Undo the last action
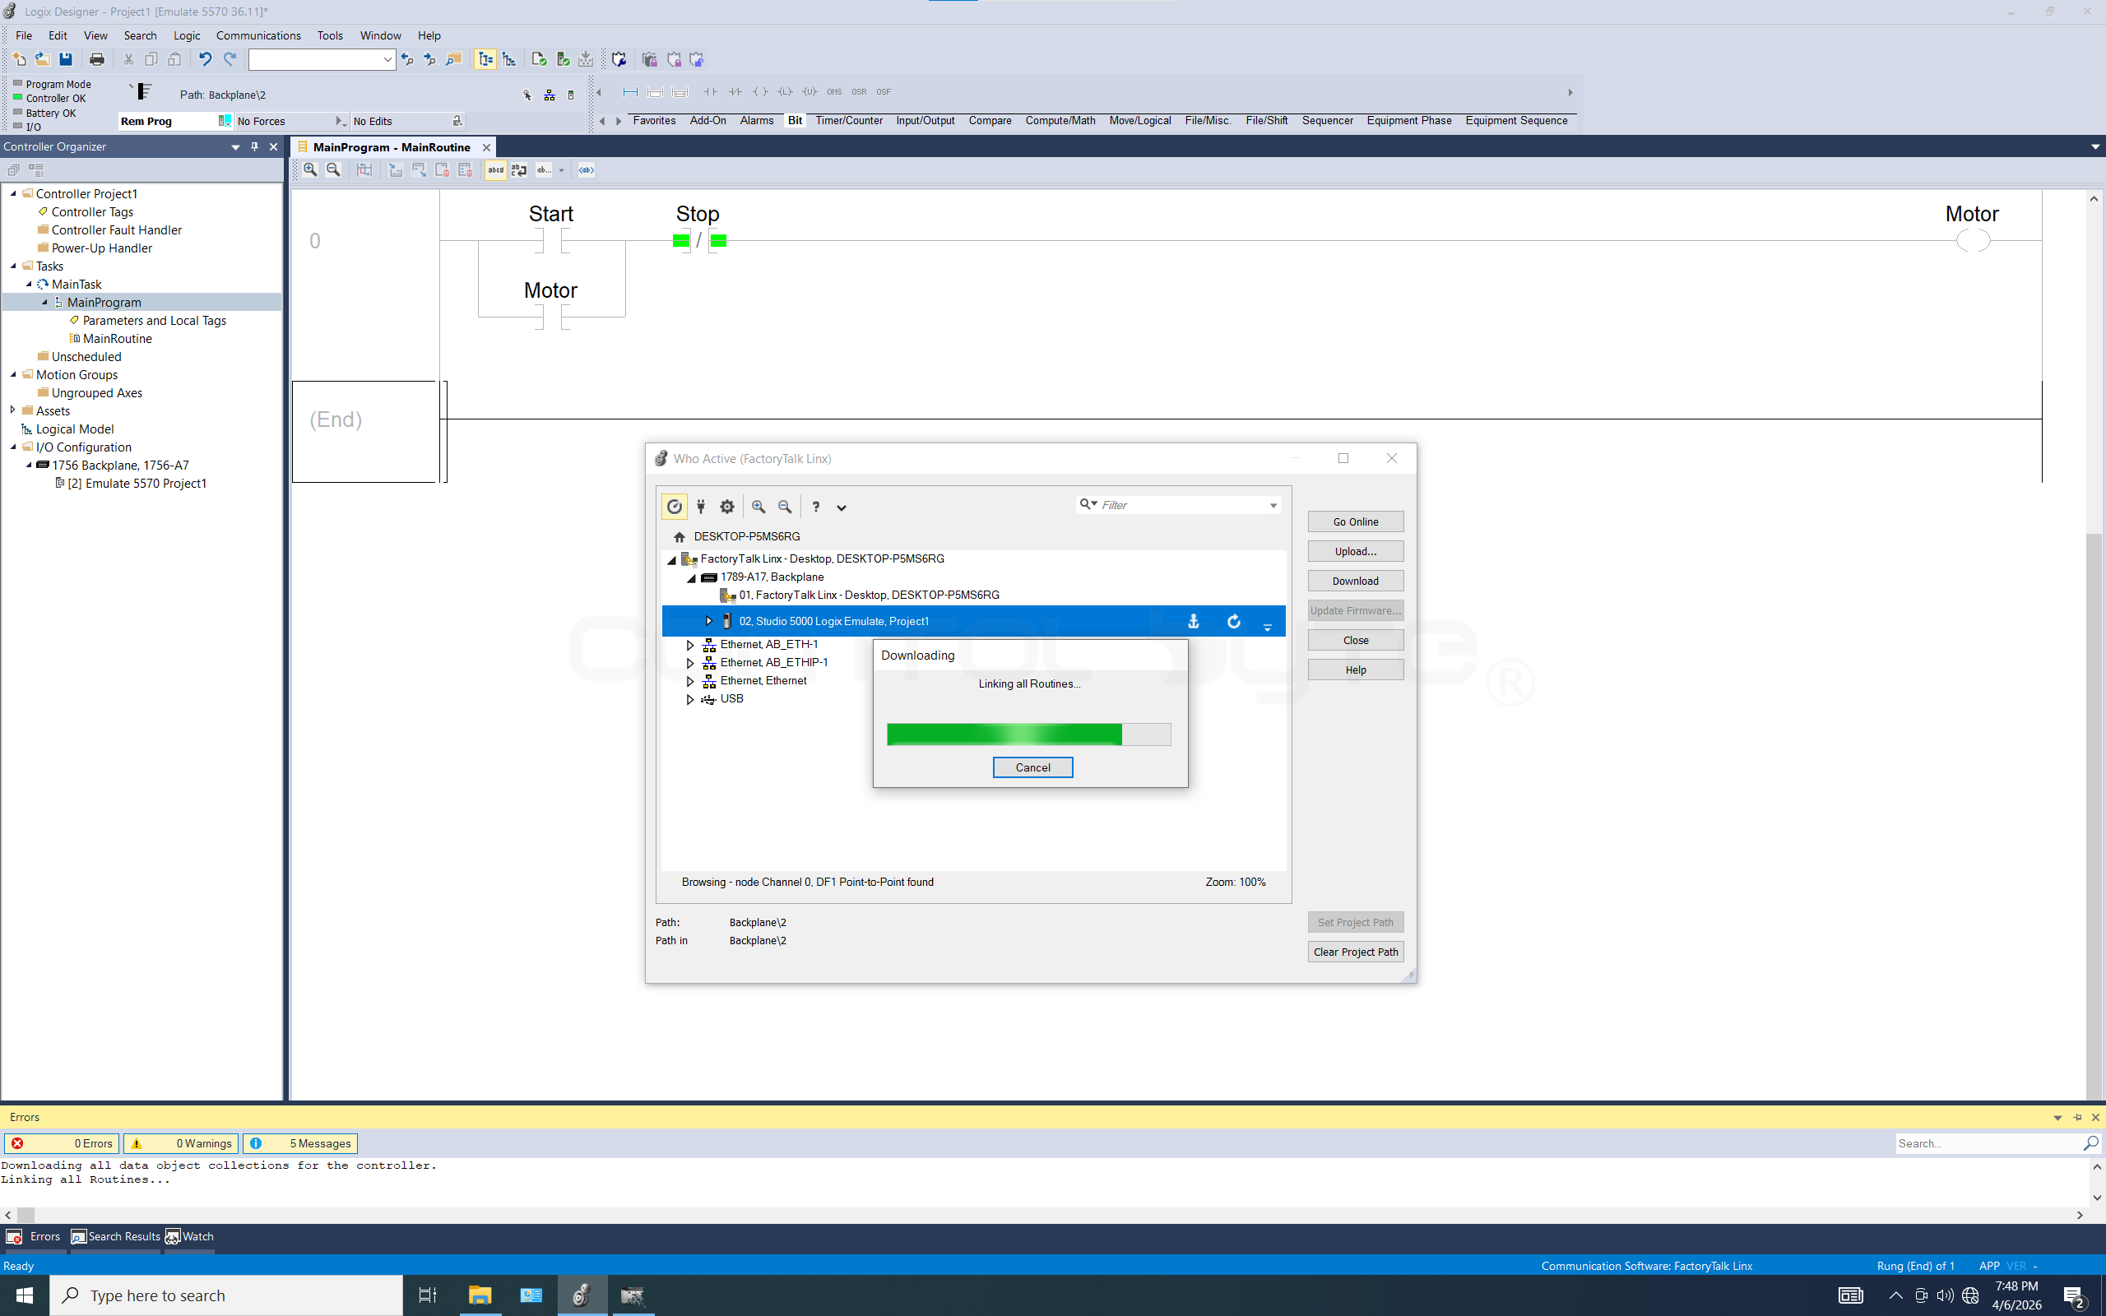 [x=206, y=59]
